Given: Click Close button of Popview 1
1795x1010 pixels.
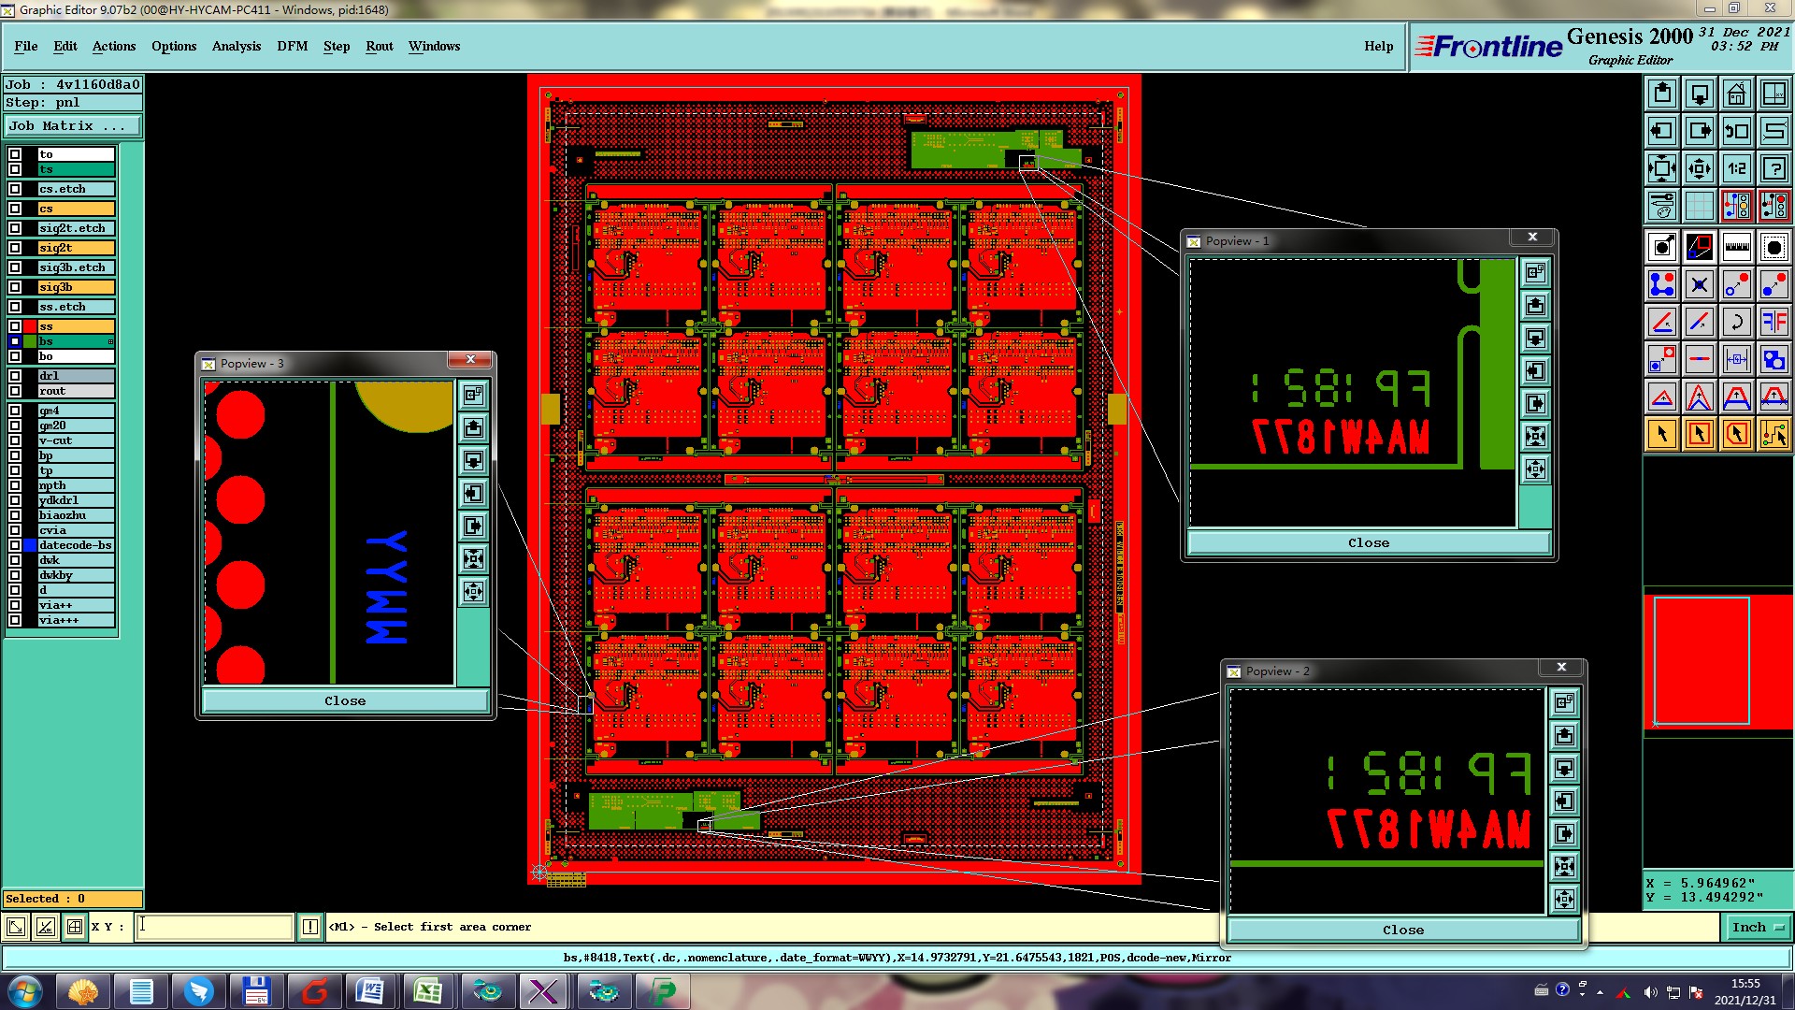Looking at the screenshot, I should [1369, 542].
